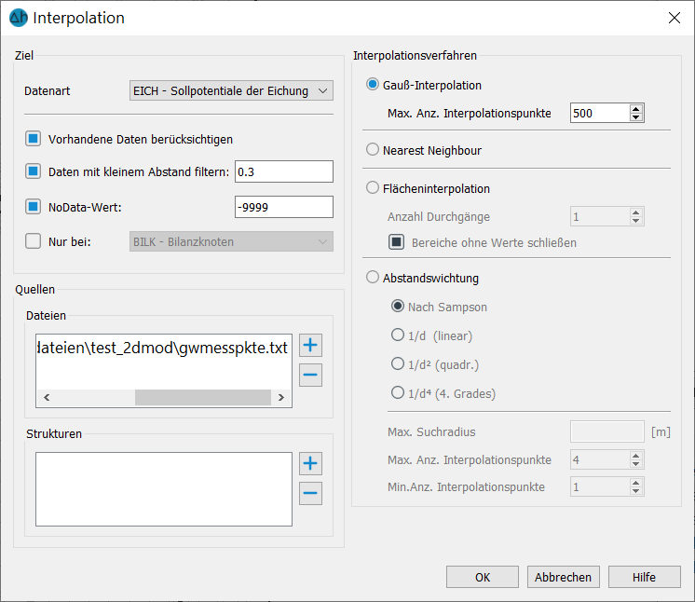Click the Dateien horizontal scrollbar thumb

203,397
